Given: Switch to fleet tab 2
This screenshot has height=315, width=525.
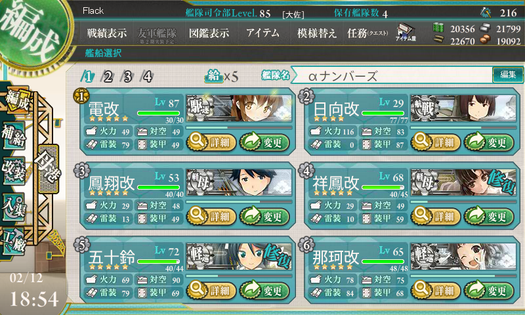Looking at the screenshot, I should 108,77.
